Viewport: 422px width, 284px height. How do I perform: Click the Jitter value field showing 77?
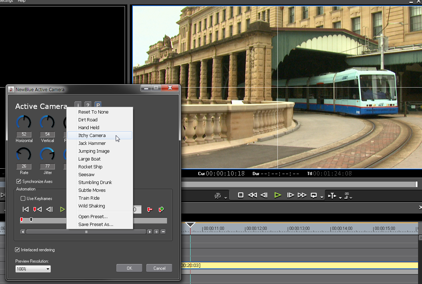click(47, 166)
